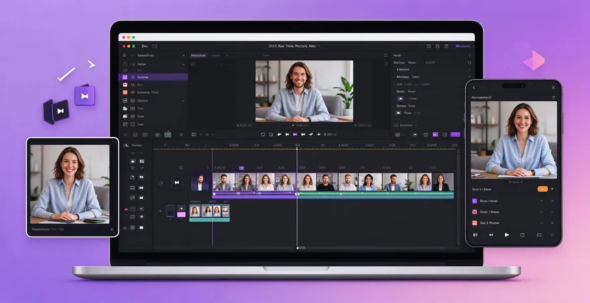Click the monitor icon with dropdown below preview

[194, 134]
